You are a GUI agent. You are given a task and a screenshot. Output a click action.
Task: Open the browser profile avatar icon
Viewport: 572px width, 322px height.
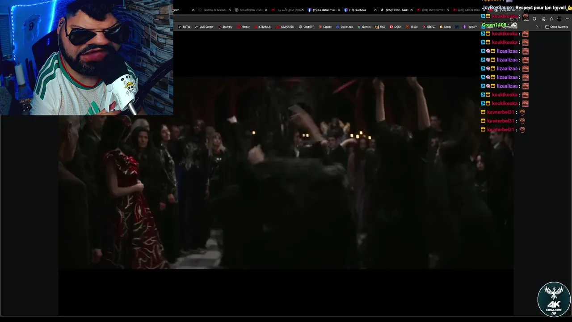pyautogui.click(x=559, y=19)
